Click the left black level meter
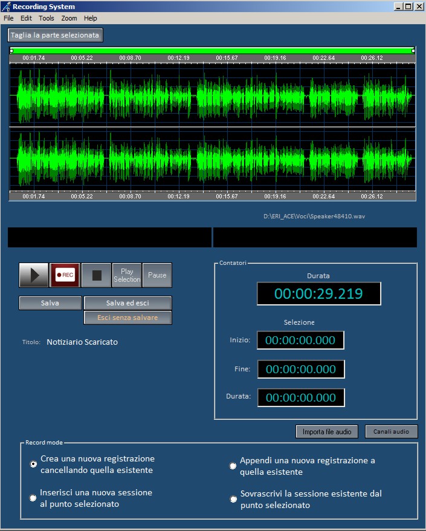Screen dimensions: 426x531 [x=109, y=238]
